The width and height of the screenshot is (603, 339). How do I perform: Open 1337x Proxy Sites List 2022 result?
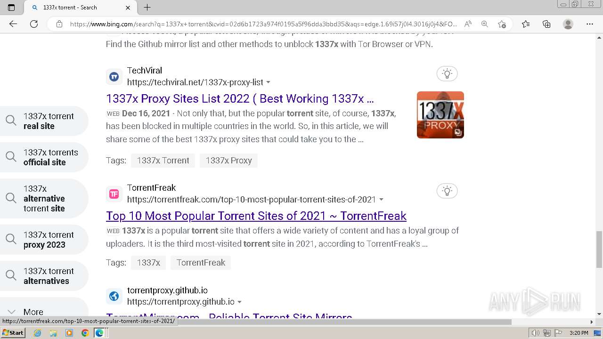[240, 98]
